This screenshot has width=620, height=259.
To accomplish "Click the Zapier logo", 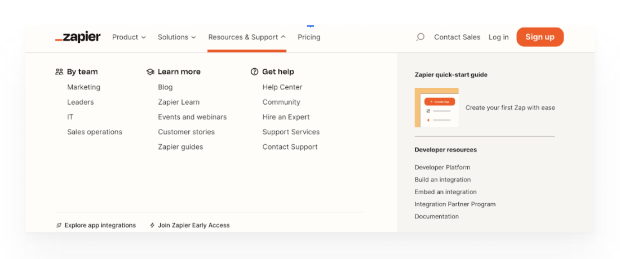I will [x=78, y=37].
